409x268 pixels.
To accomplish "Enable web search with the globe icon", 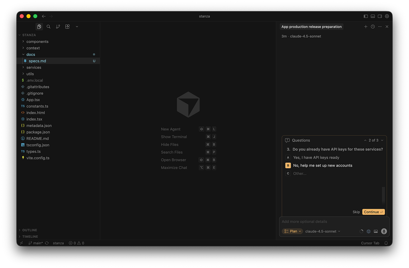I will pyautogui.click(x=369, y=231).
